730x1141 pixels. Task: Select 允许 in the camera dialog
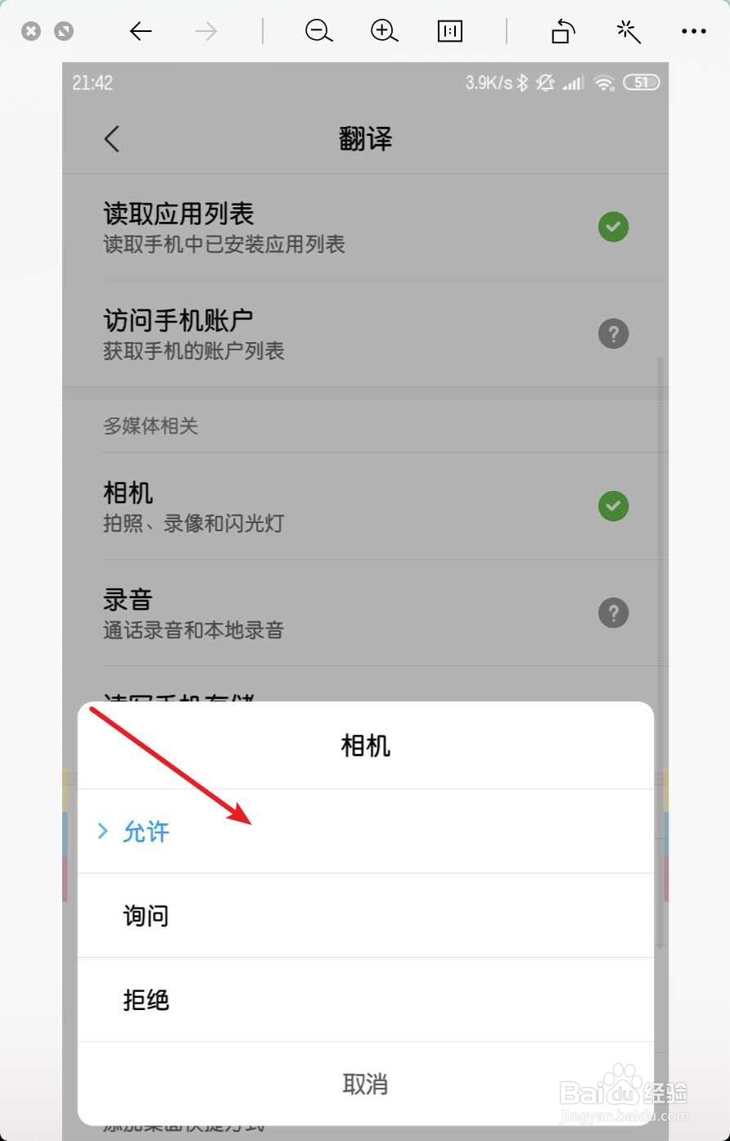366,832
